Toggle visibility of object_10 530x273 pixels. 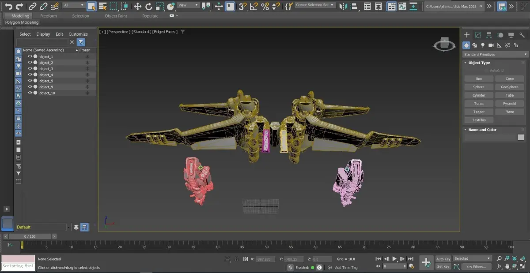(x=30, y=93)
